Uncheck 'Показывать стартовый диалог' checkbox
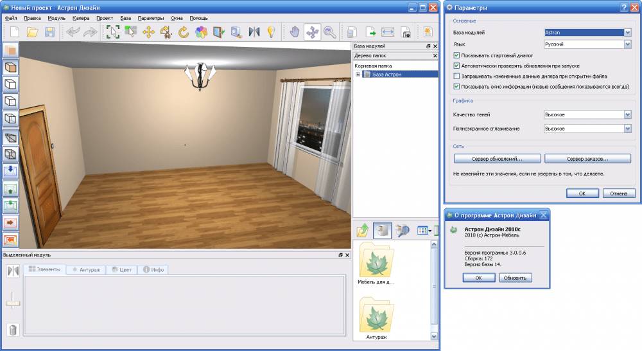Image resolution: width=642 pixels, height=351 pixels. coord(456,56)
